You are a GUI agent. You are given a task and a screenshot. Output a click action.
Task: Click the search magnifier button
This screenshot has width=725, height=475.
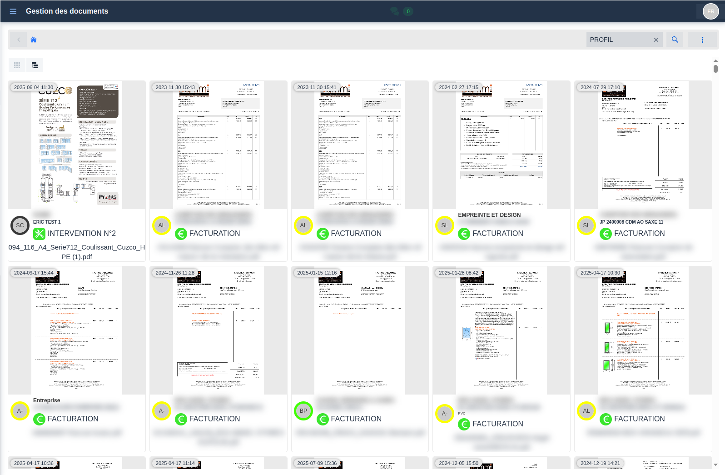pos(675,40)
